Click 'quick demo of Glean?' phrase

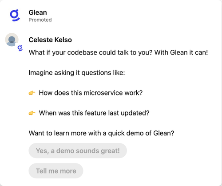[141, 133]
